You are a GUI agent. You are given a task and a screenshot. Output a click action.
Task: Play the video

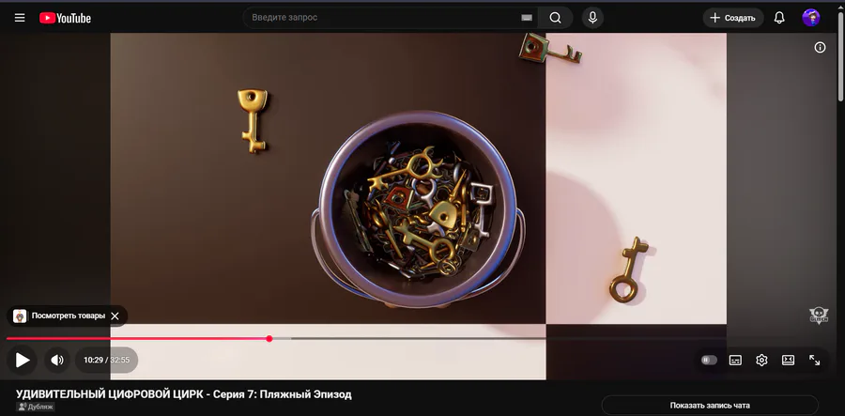(x=23, y=360)
